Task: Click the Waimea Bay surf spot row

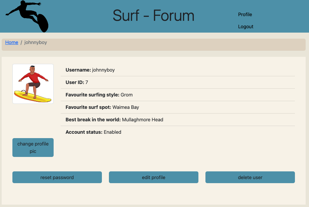Action: coord(180,107)
